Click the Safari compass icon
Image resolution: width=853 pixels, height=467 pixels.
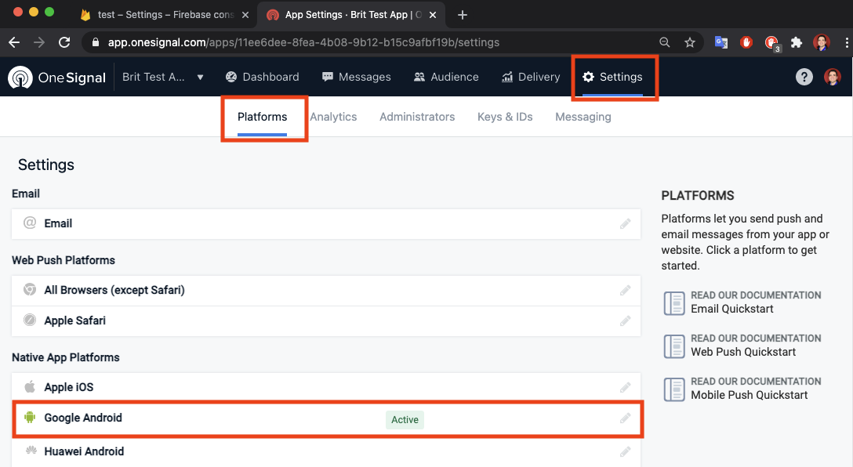(x=30, y=320)
